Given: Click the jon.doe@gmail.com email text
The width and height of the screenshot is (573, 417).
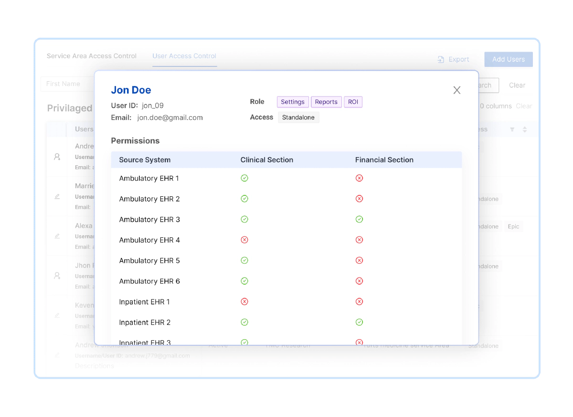Looking at the screenshot, I should coord(170,118).
